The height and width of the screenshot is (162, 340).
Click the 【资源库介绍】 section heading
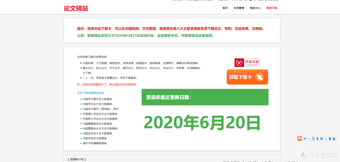(x=76, y=159)
